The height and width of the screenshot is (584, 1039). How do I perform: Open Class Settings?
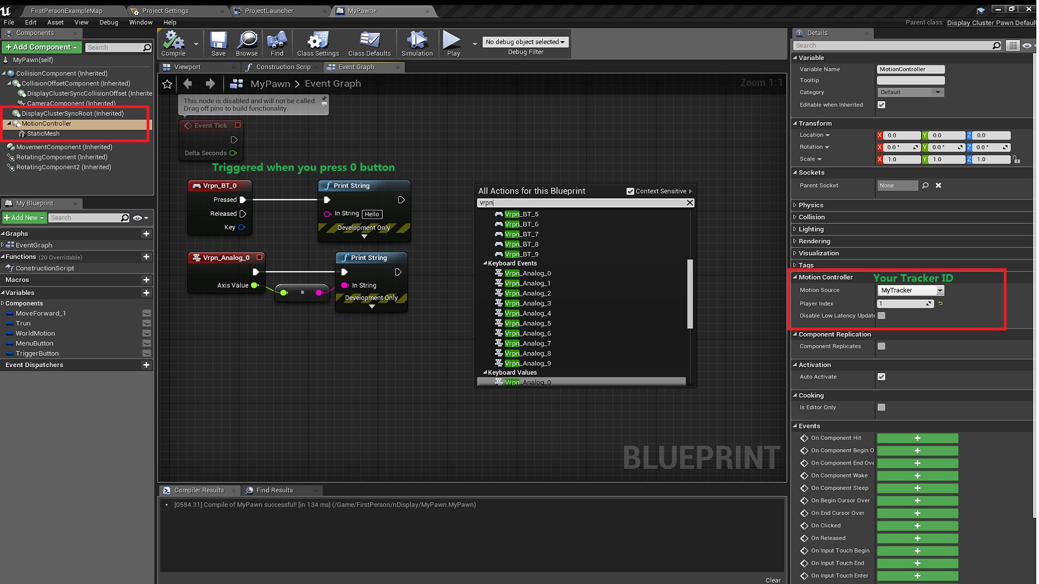point(317,43)
